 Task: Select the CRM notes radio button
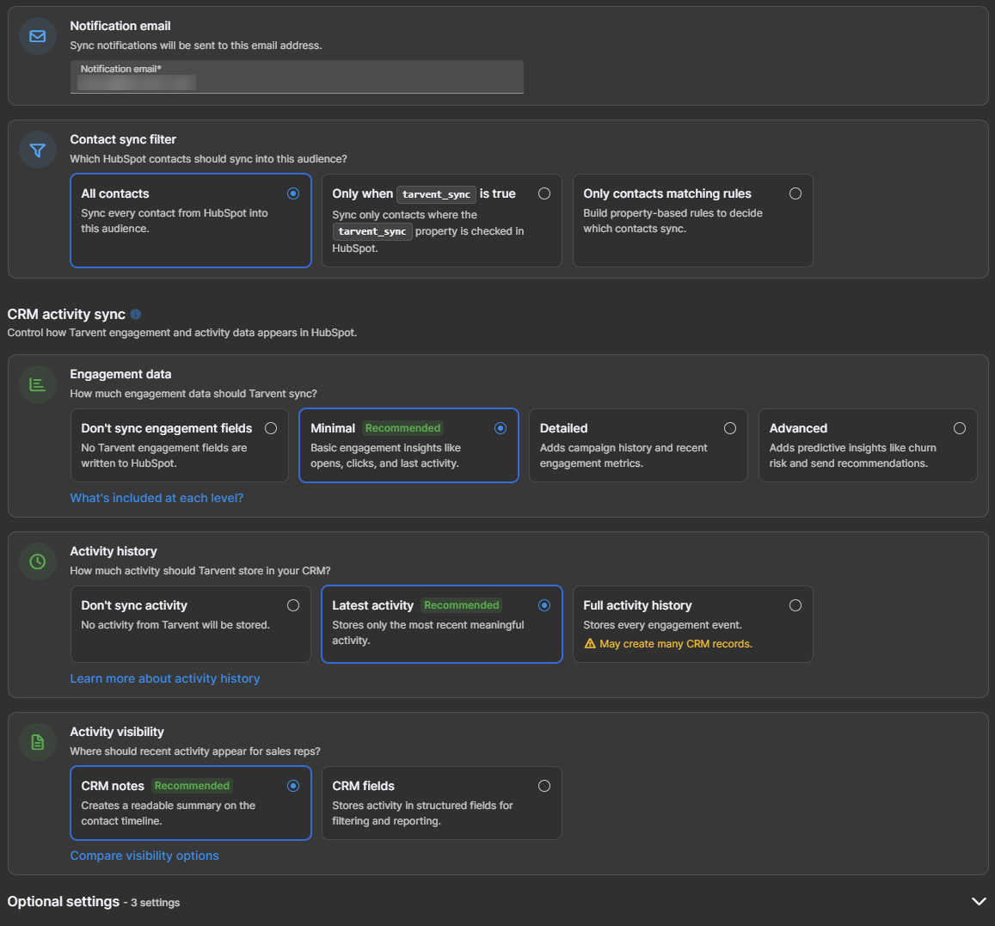(x=293, y=786)
